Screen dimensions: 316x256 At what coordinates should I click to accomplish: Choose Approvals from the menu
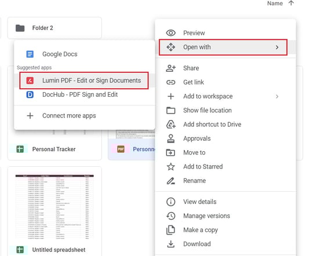pyautogui.click(x=226, y=138)
